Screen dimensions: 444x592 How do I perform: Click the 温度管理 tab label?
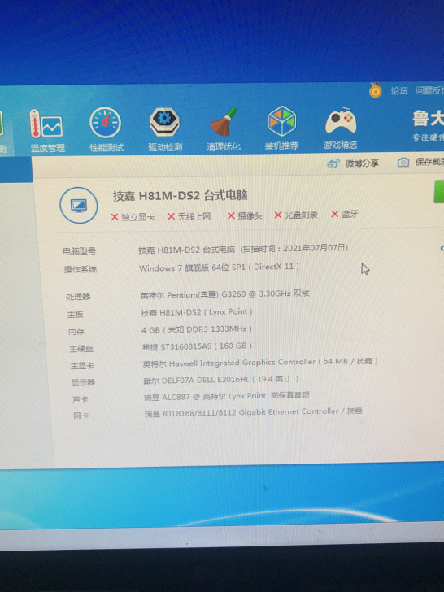(x=47, y=148)
